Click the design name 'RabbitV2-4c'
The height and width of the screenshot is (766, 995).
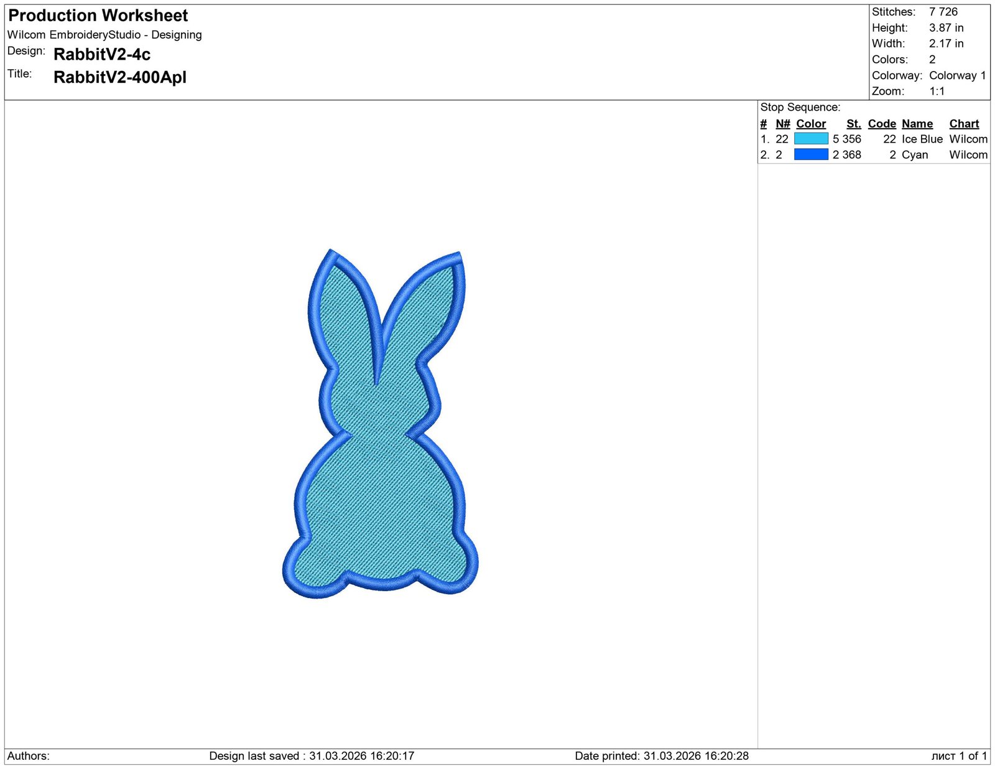pyautogui.click(x=102, y=55)
